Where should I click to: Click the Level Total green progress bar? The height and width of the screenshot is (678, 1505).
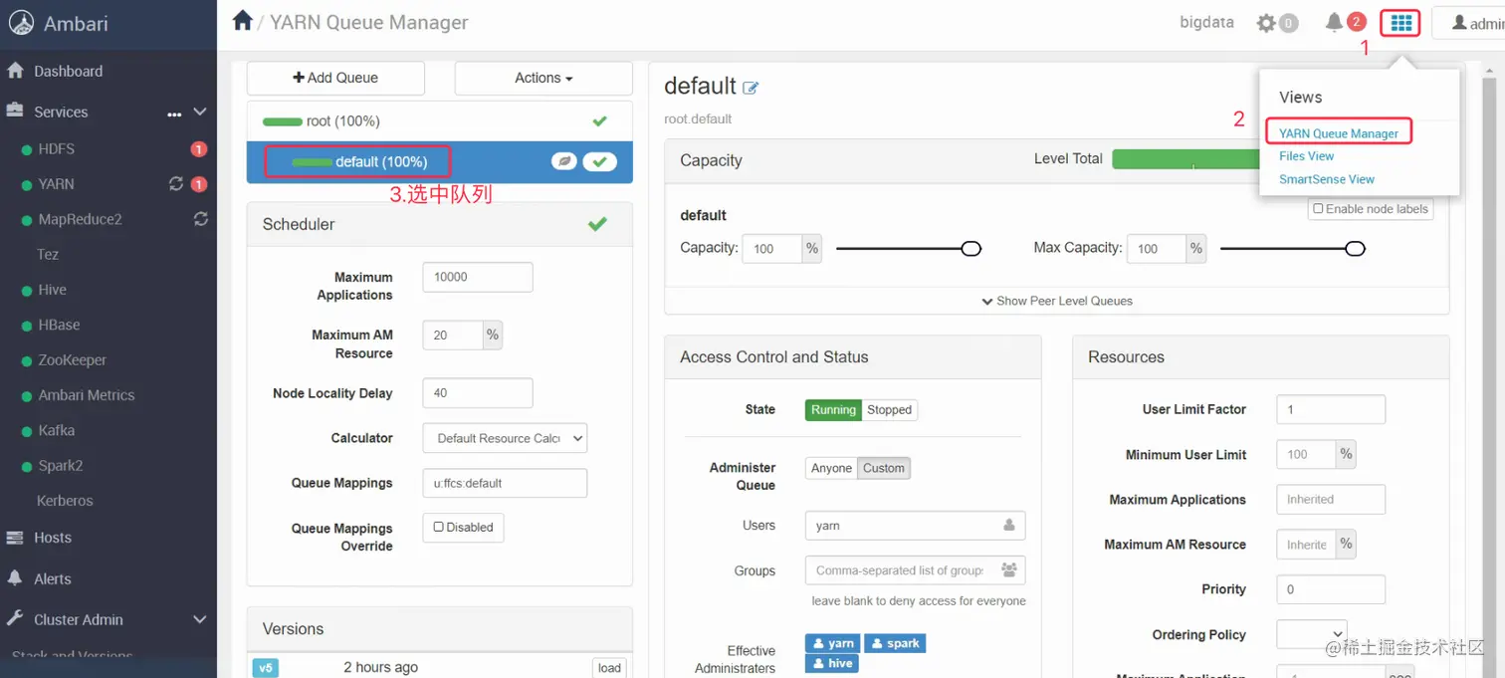[x=1185, y=159]
